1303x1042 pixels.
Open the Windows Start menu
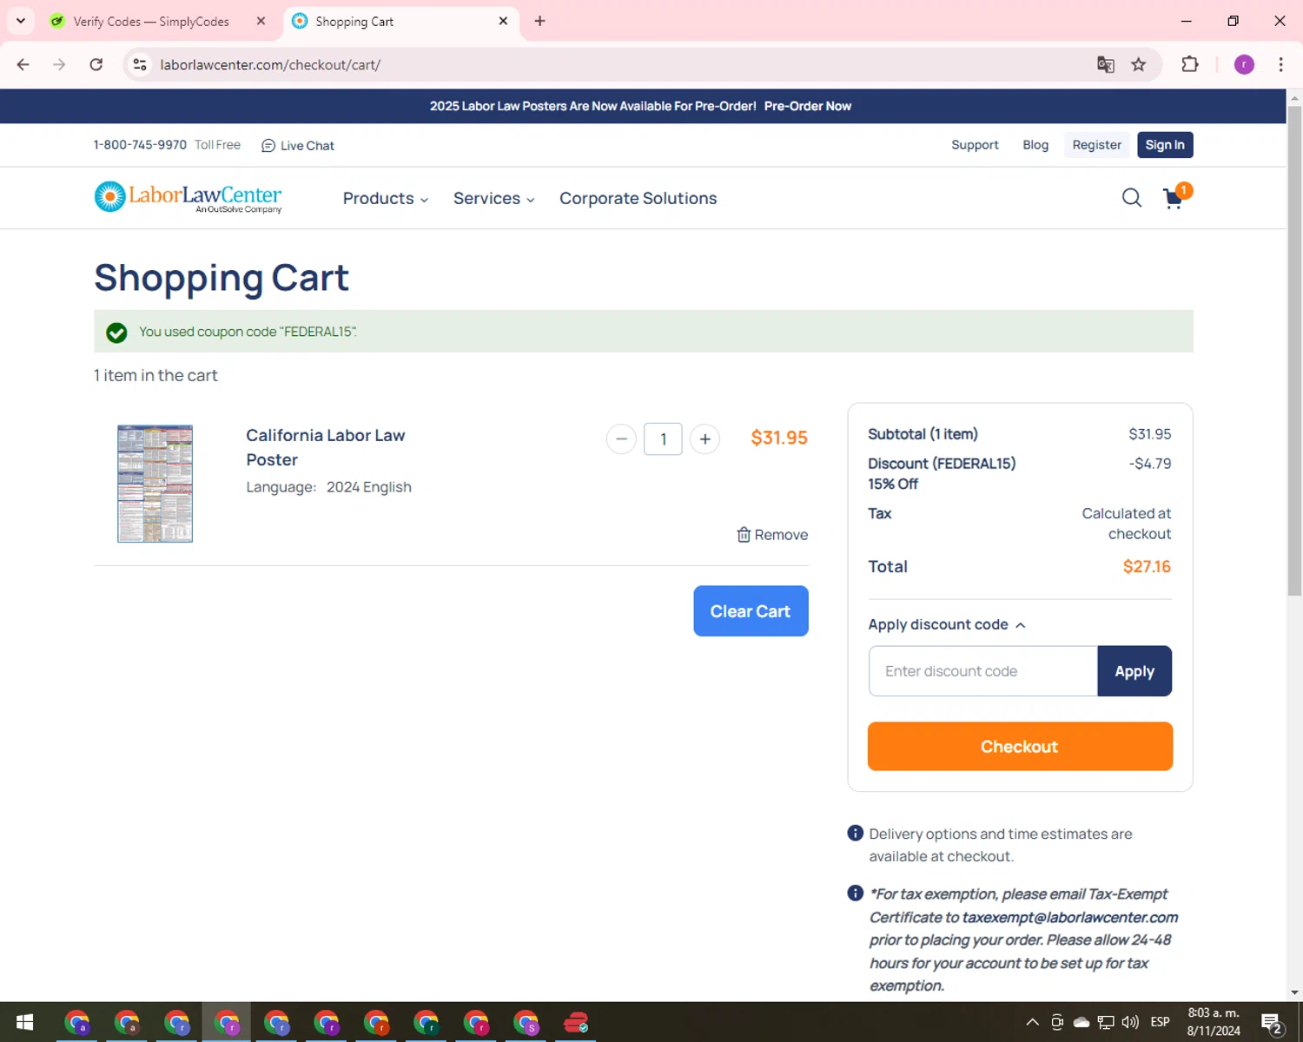[24, 1022]
